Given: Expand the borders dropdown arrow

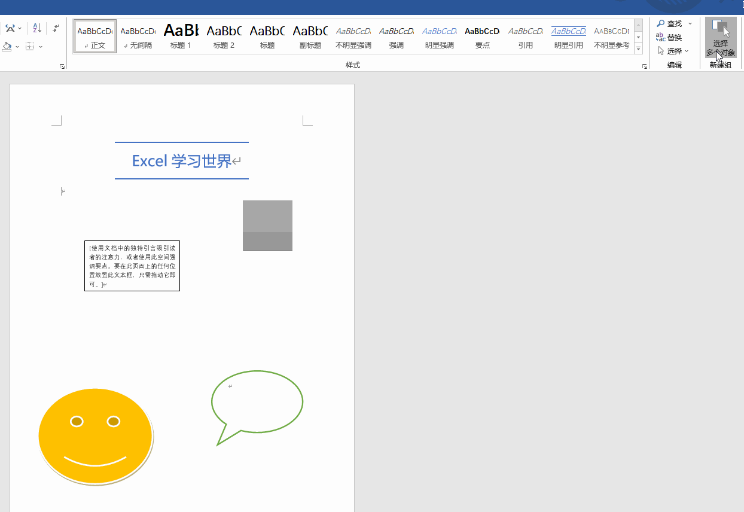Looking at the screenshot, I should click(41, 46).
